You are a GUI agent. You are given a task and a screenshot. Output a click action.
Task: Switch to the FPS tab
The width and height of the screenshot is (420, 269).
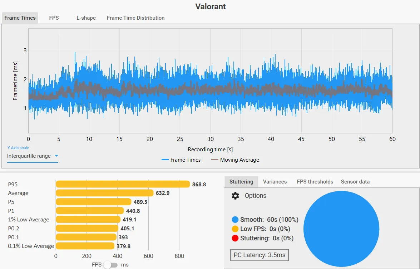tap(54, 18)
